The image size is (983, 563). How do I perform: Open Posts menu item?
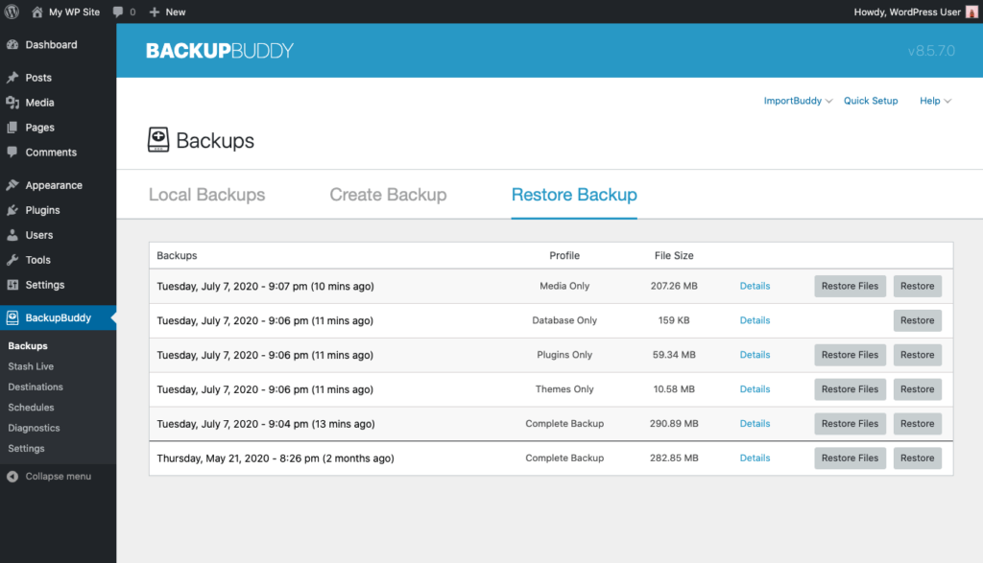click(x=38, y=78)
